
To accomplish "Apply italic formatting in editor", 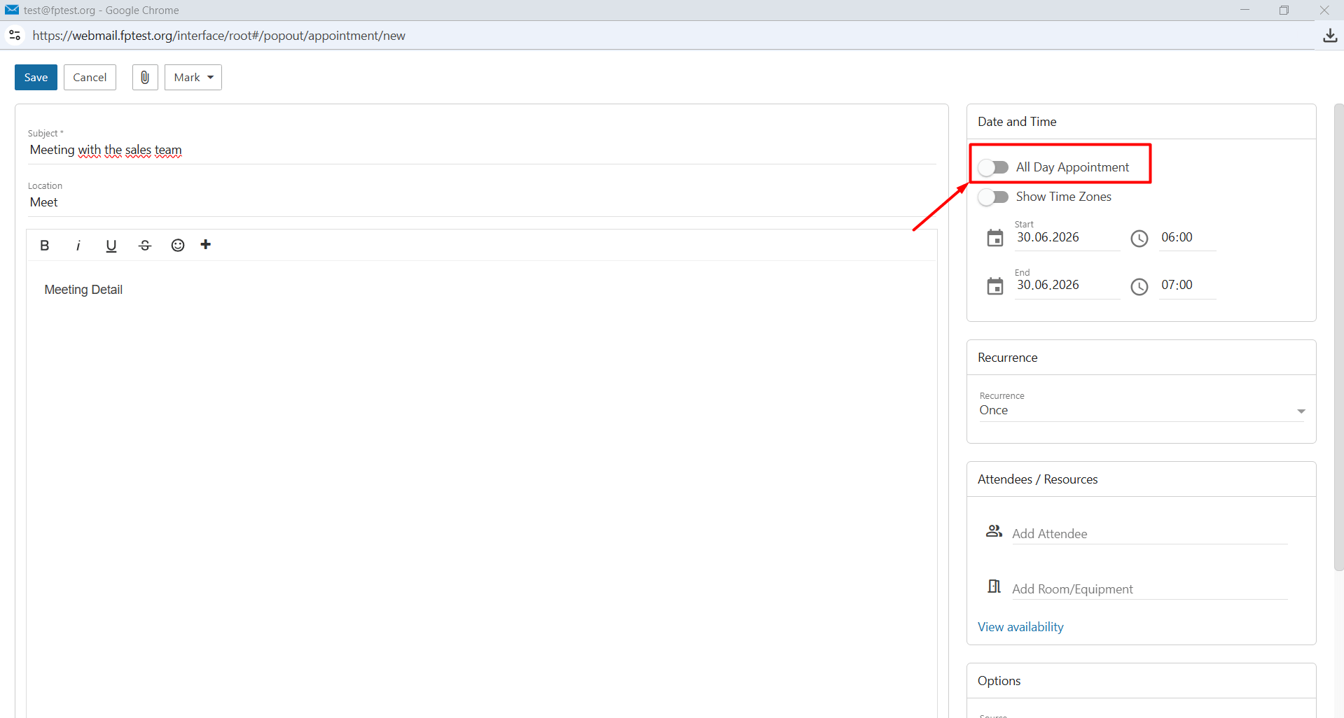I will pyautogui.click(x=78, y=245).
